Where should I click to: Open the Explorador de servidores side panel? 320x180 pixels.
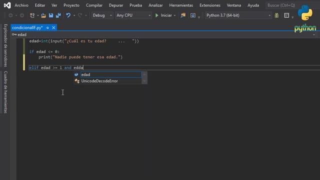pos(5,45)
